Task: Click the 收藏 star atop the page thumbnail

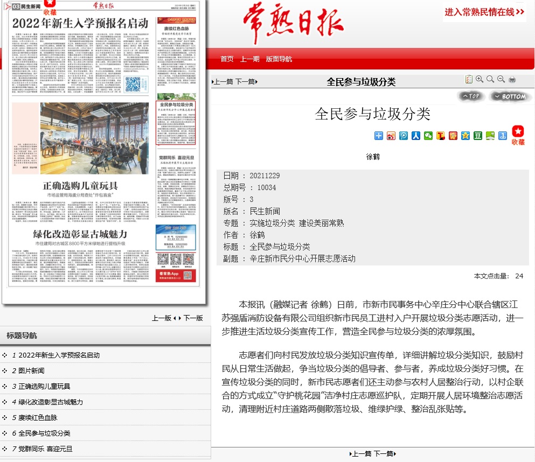Action: pos(50,7)
